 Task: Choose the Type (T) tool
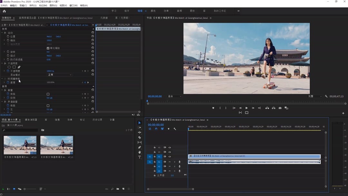coord(140,157)
